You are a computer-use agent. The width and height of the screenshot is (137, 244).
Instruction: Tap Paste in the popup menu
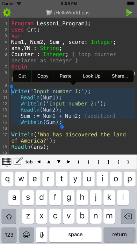(65, 76)
